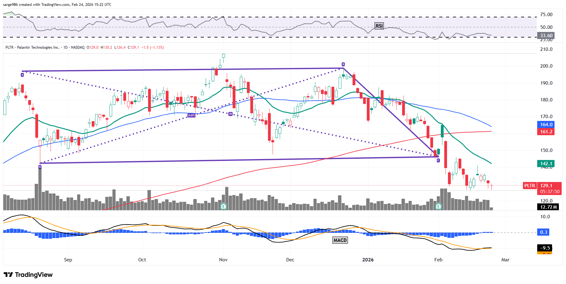Select the RSI indicator label
566x284 pixels.
(379, 26)
